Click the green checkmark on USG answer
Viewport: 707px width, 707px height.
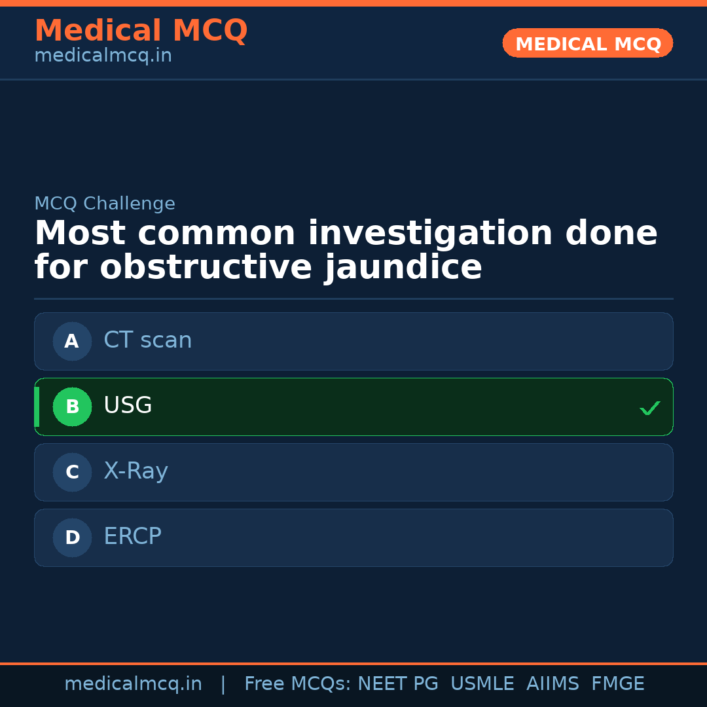(x=650, y=408)
